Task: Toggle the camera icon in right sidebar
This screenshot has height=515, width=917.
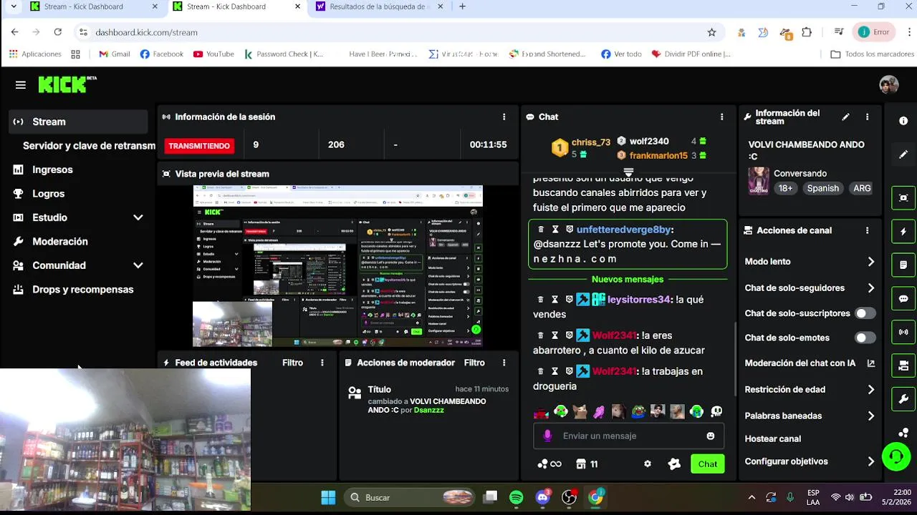Action: click(903, 366)
